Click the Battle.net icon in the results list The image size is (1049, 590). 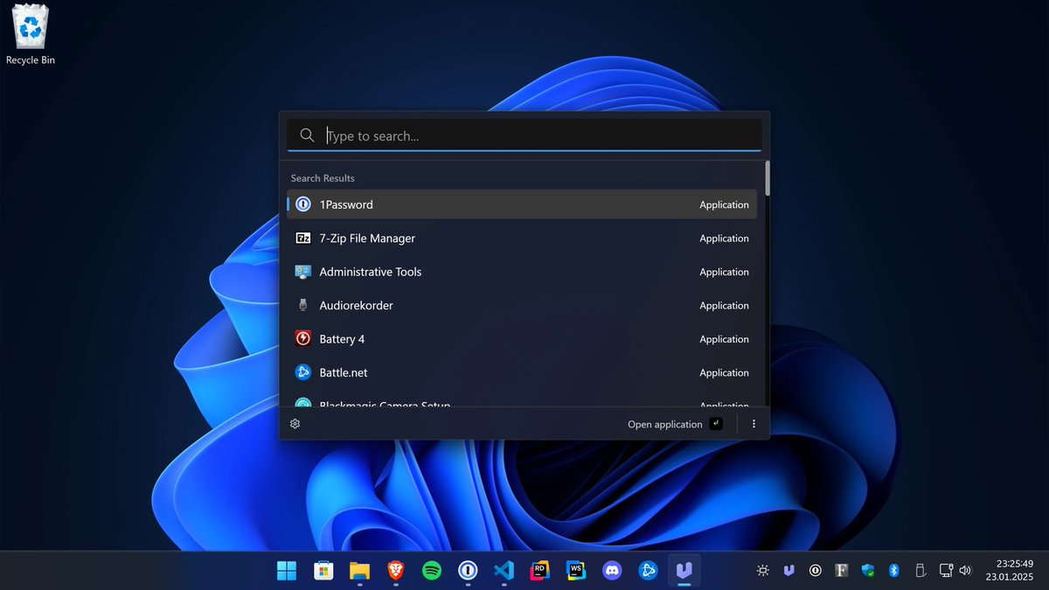click(x=303, y=372)
